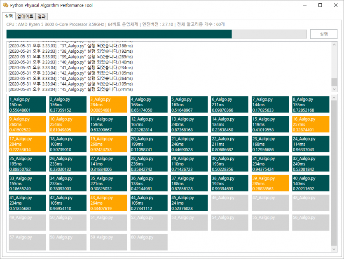The height and width of the screenshot is (259, 344).
Task: Open the 결과 tab
Action: pyautogui.click(x=42, y=16)
